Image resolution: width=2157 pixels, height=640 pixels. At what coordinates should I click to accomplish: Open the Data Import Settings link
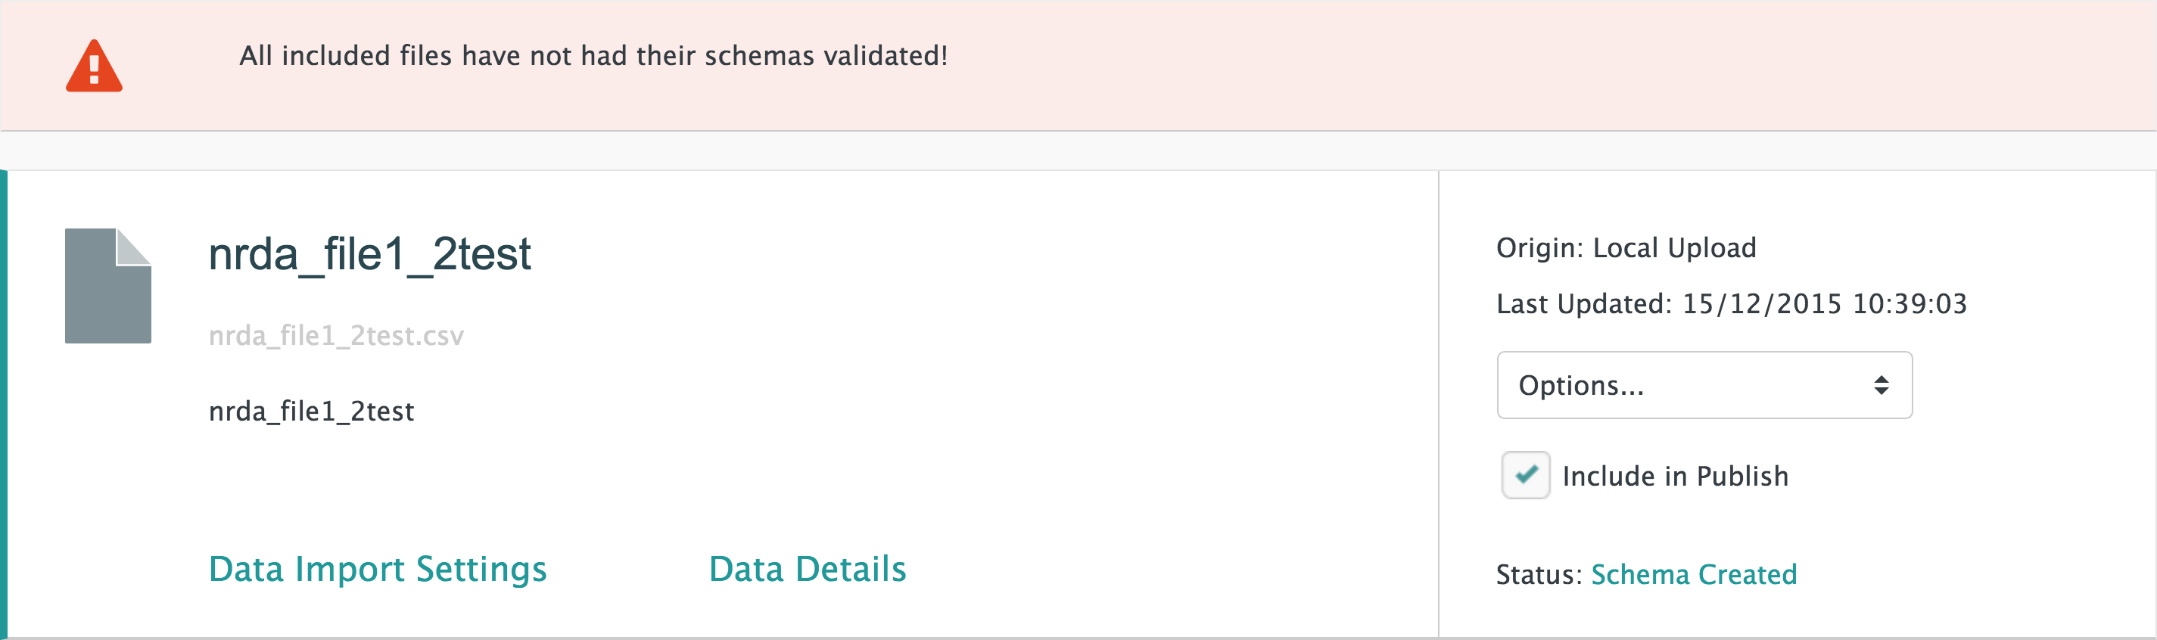pos(377,569)
